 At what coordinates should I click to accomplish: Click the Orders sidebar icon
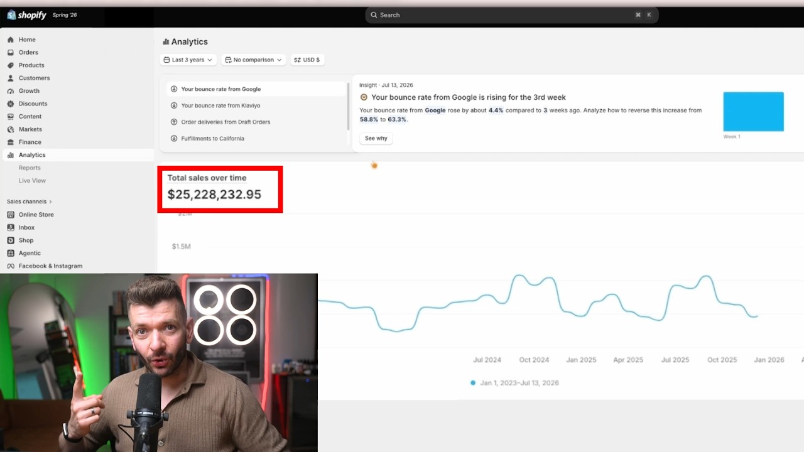click(11, 52)
